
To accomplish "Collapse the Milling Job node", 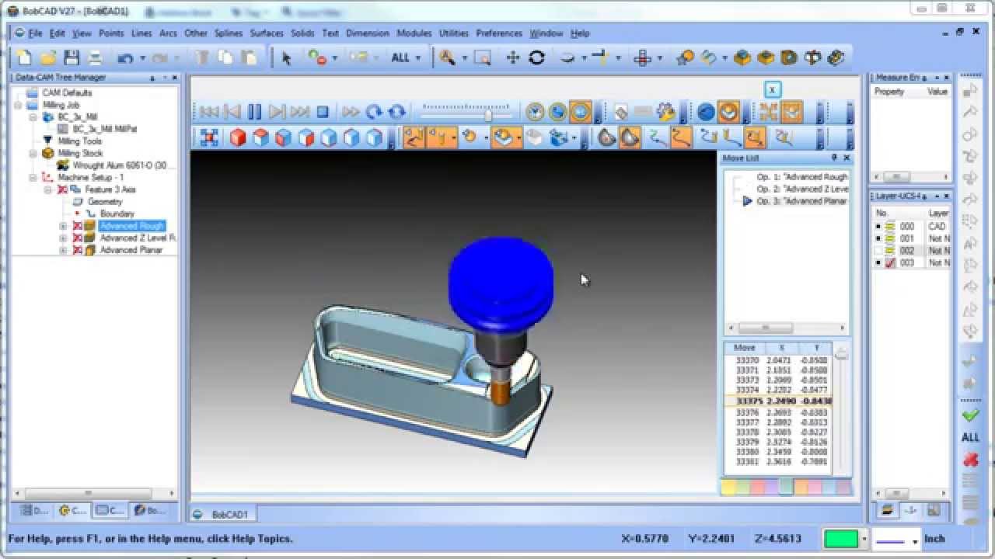I will [19, 105].
